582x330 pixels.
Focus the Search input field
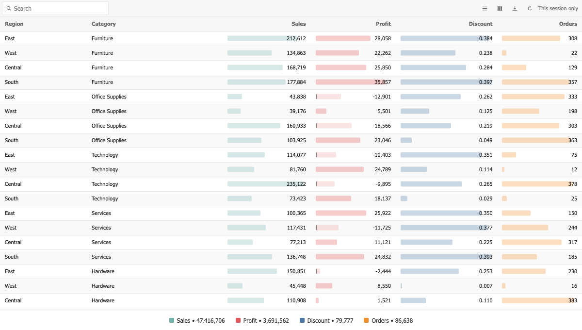55,8
